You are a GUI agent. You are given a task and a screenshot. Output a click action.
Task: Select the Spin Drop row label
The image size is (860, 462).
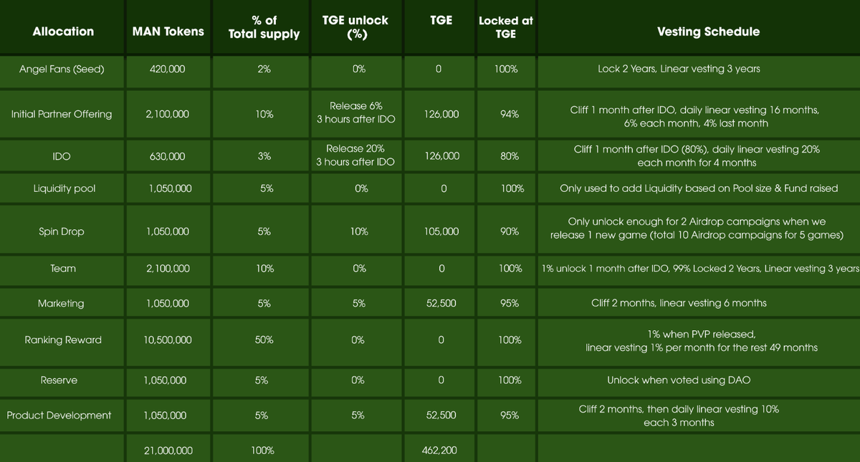point(62,231)
